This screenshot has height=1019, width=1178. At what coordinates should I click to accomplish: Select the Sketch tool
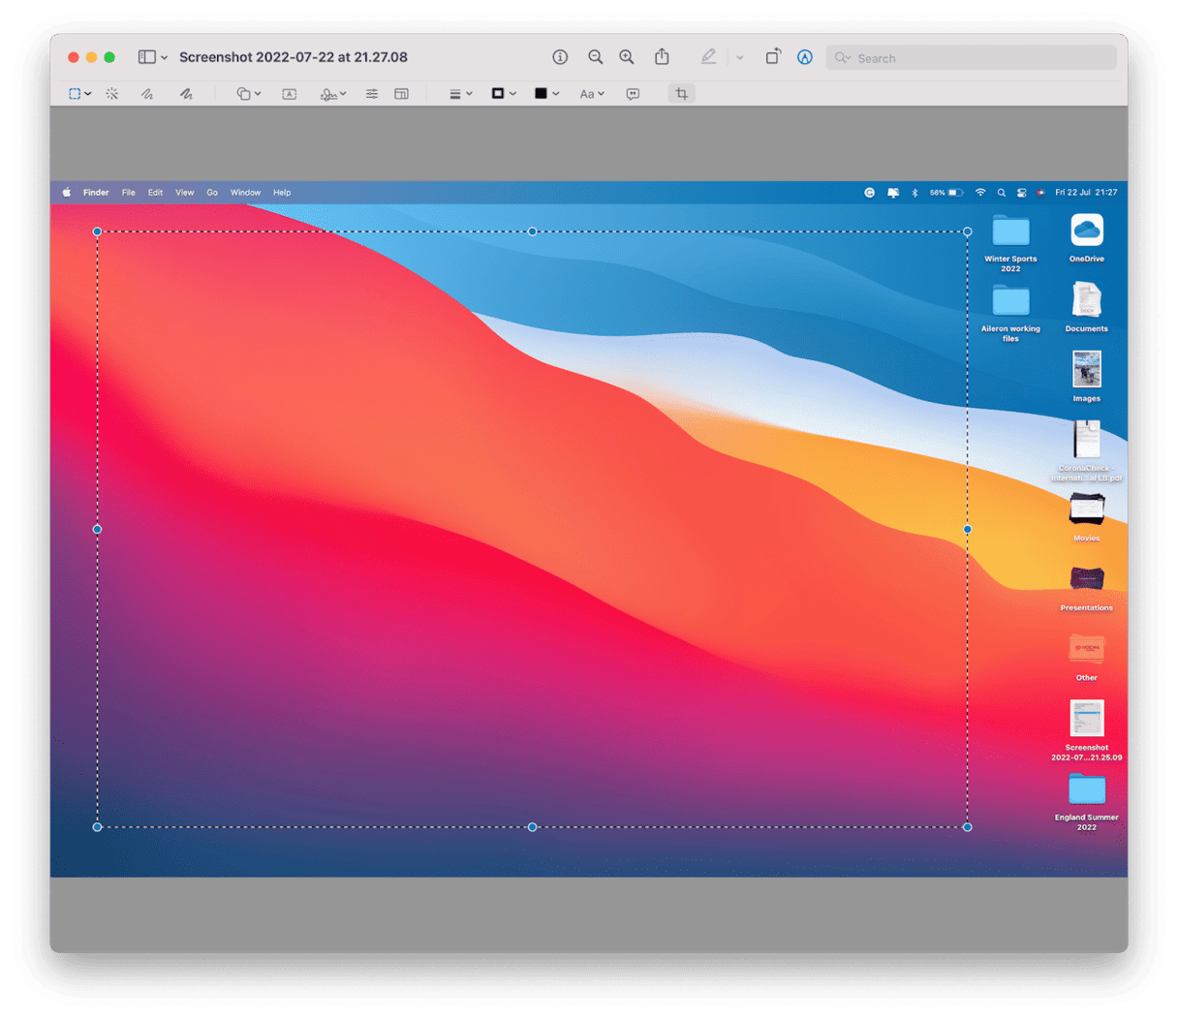[x=145, y=93]
